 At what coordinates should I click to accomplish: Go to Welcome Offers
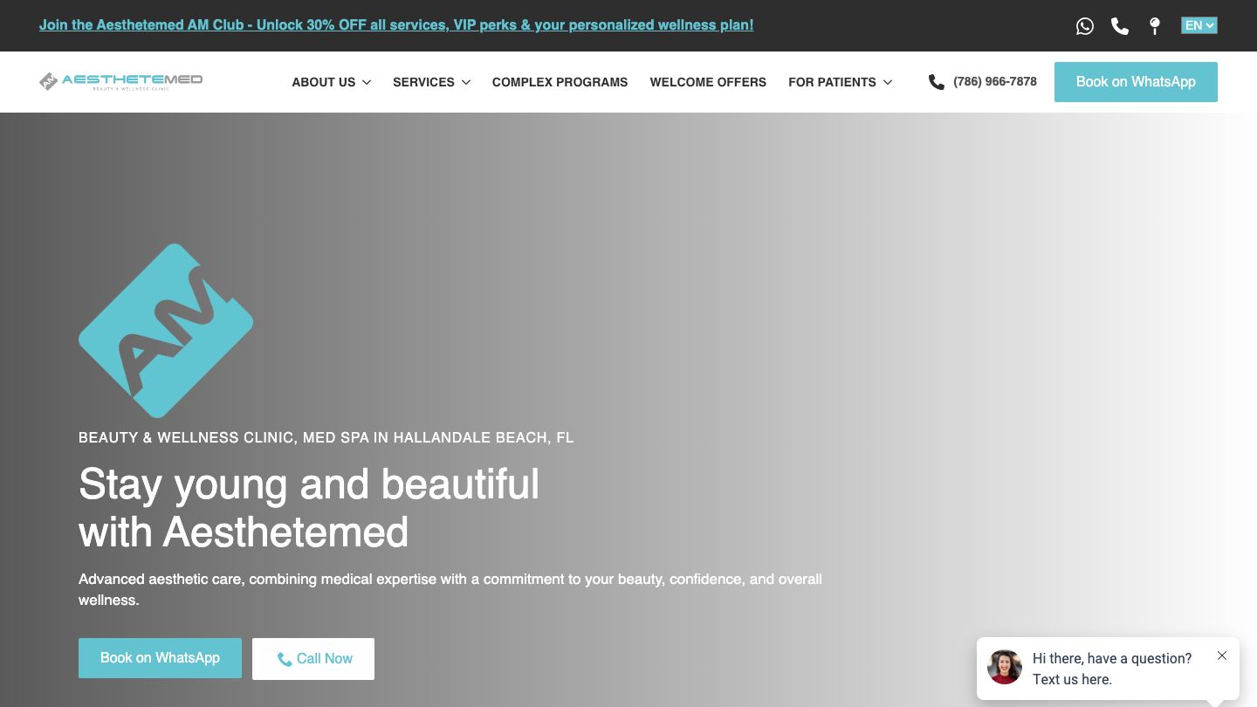click(x=708, y=82)
